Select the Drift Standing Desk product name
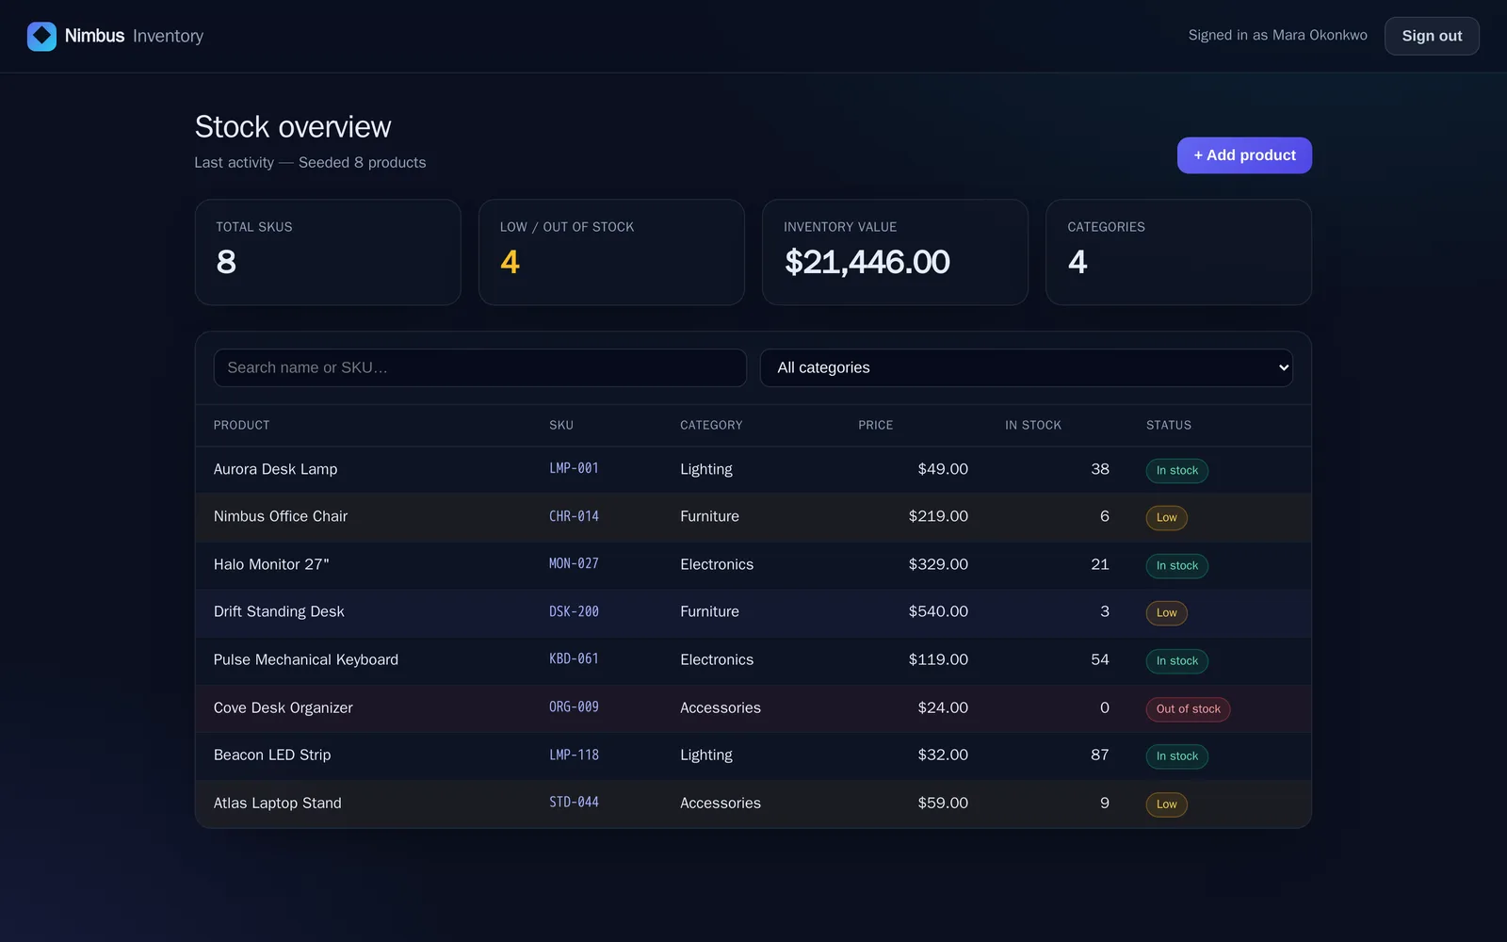Viewport: 1507px width, 942px height. [x=279, y=611]
